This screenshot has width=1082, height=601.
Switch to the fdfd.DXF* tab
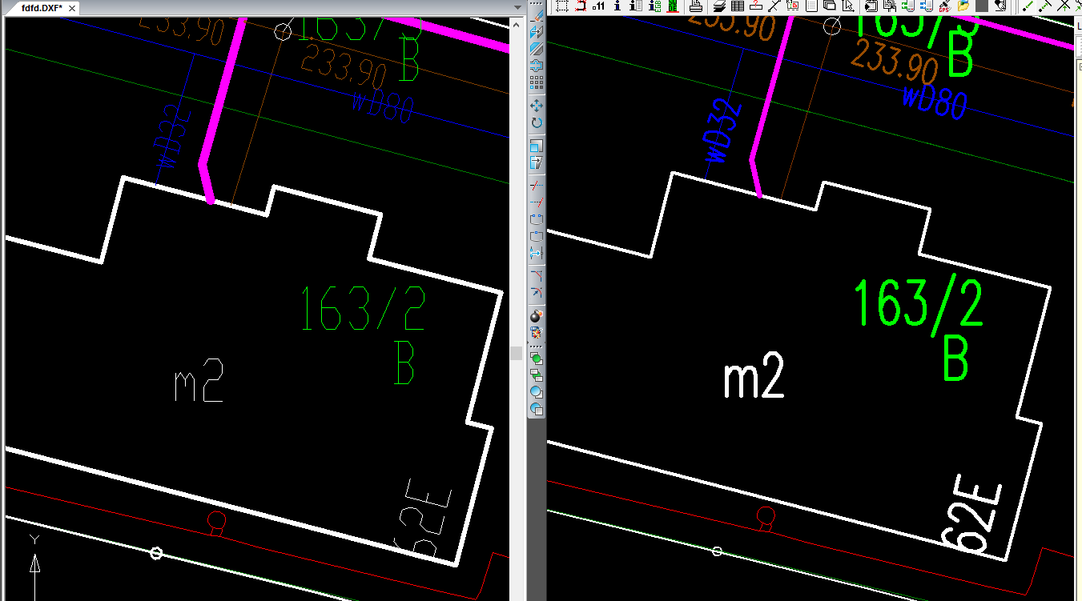pos(42,7)
